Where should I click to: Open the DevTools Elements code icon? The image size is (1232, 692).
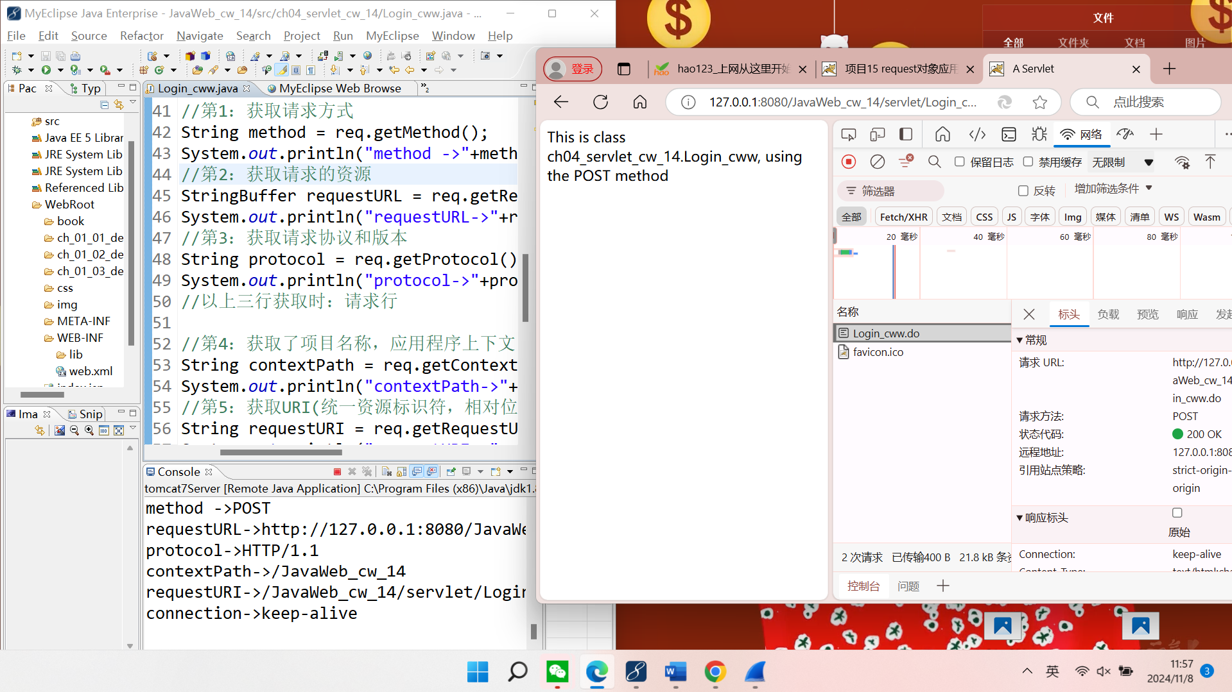pyautogui.click(x=977, y=134)
